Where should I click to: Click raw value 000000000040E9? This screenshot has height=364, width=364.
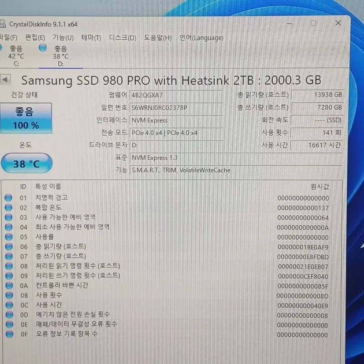tap(303, 306)
